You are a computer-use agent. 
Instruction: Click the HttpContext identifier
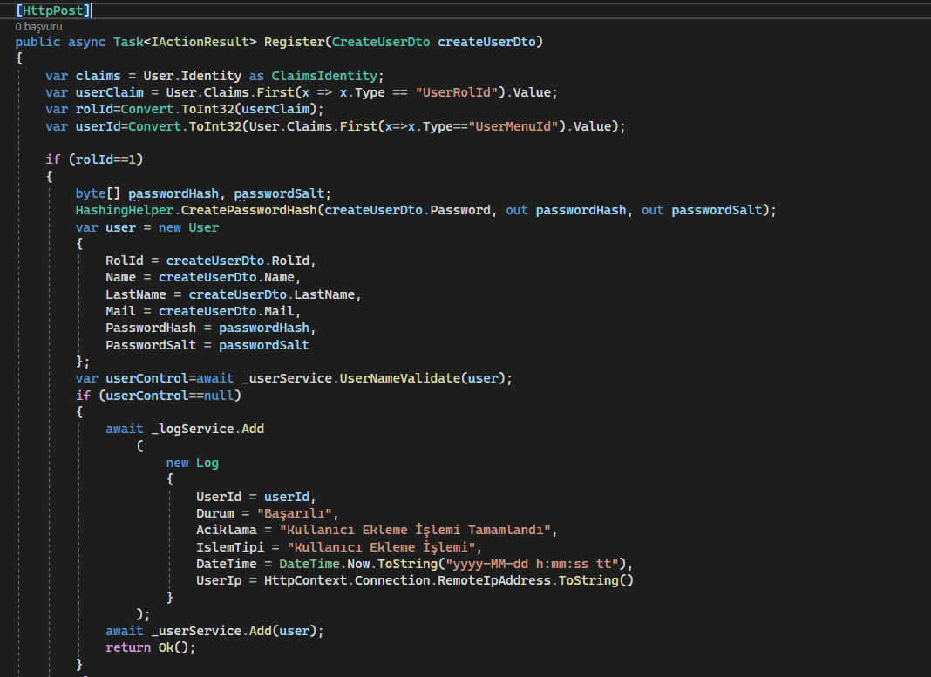[305, 580]
